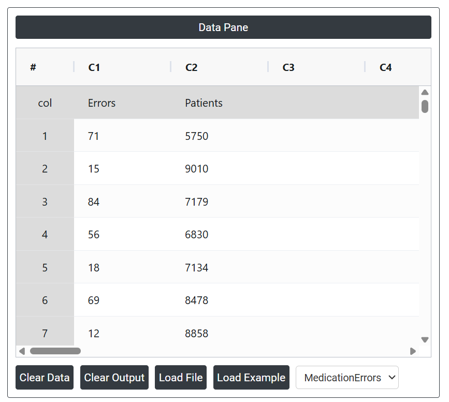The width and height of the screenshot is (449, 402).
Task: Select row 3 number cell
Action: pos(45,202)
